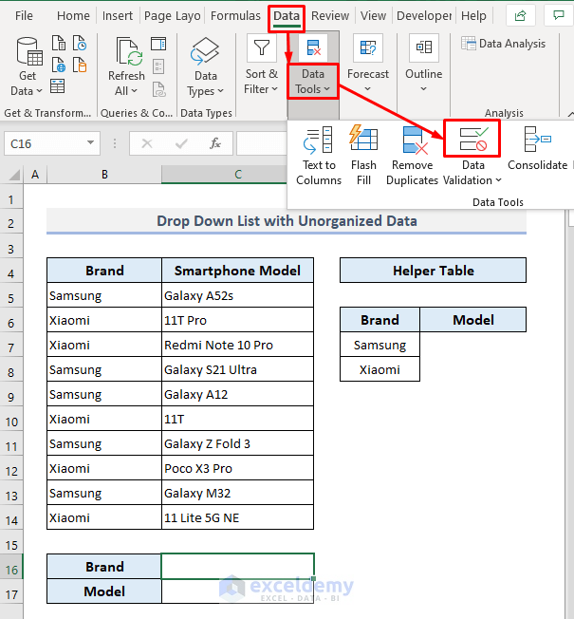This screenshot has height=619, width=574.
Task: Confirm formula entry checkmark button
Action: pyautogui.click(x=181, y=143)
